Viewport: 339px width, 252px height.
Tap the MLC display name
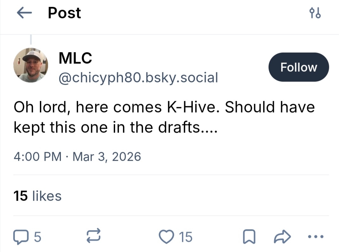(75, 58)
